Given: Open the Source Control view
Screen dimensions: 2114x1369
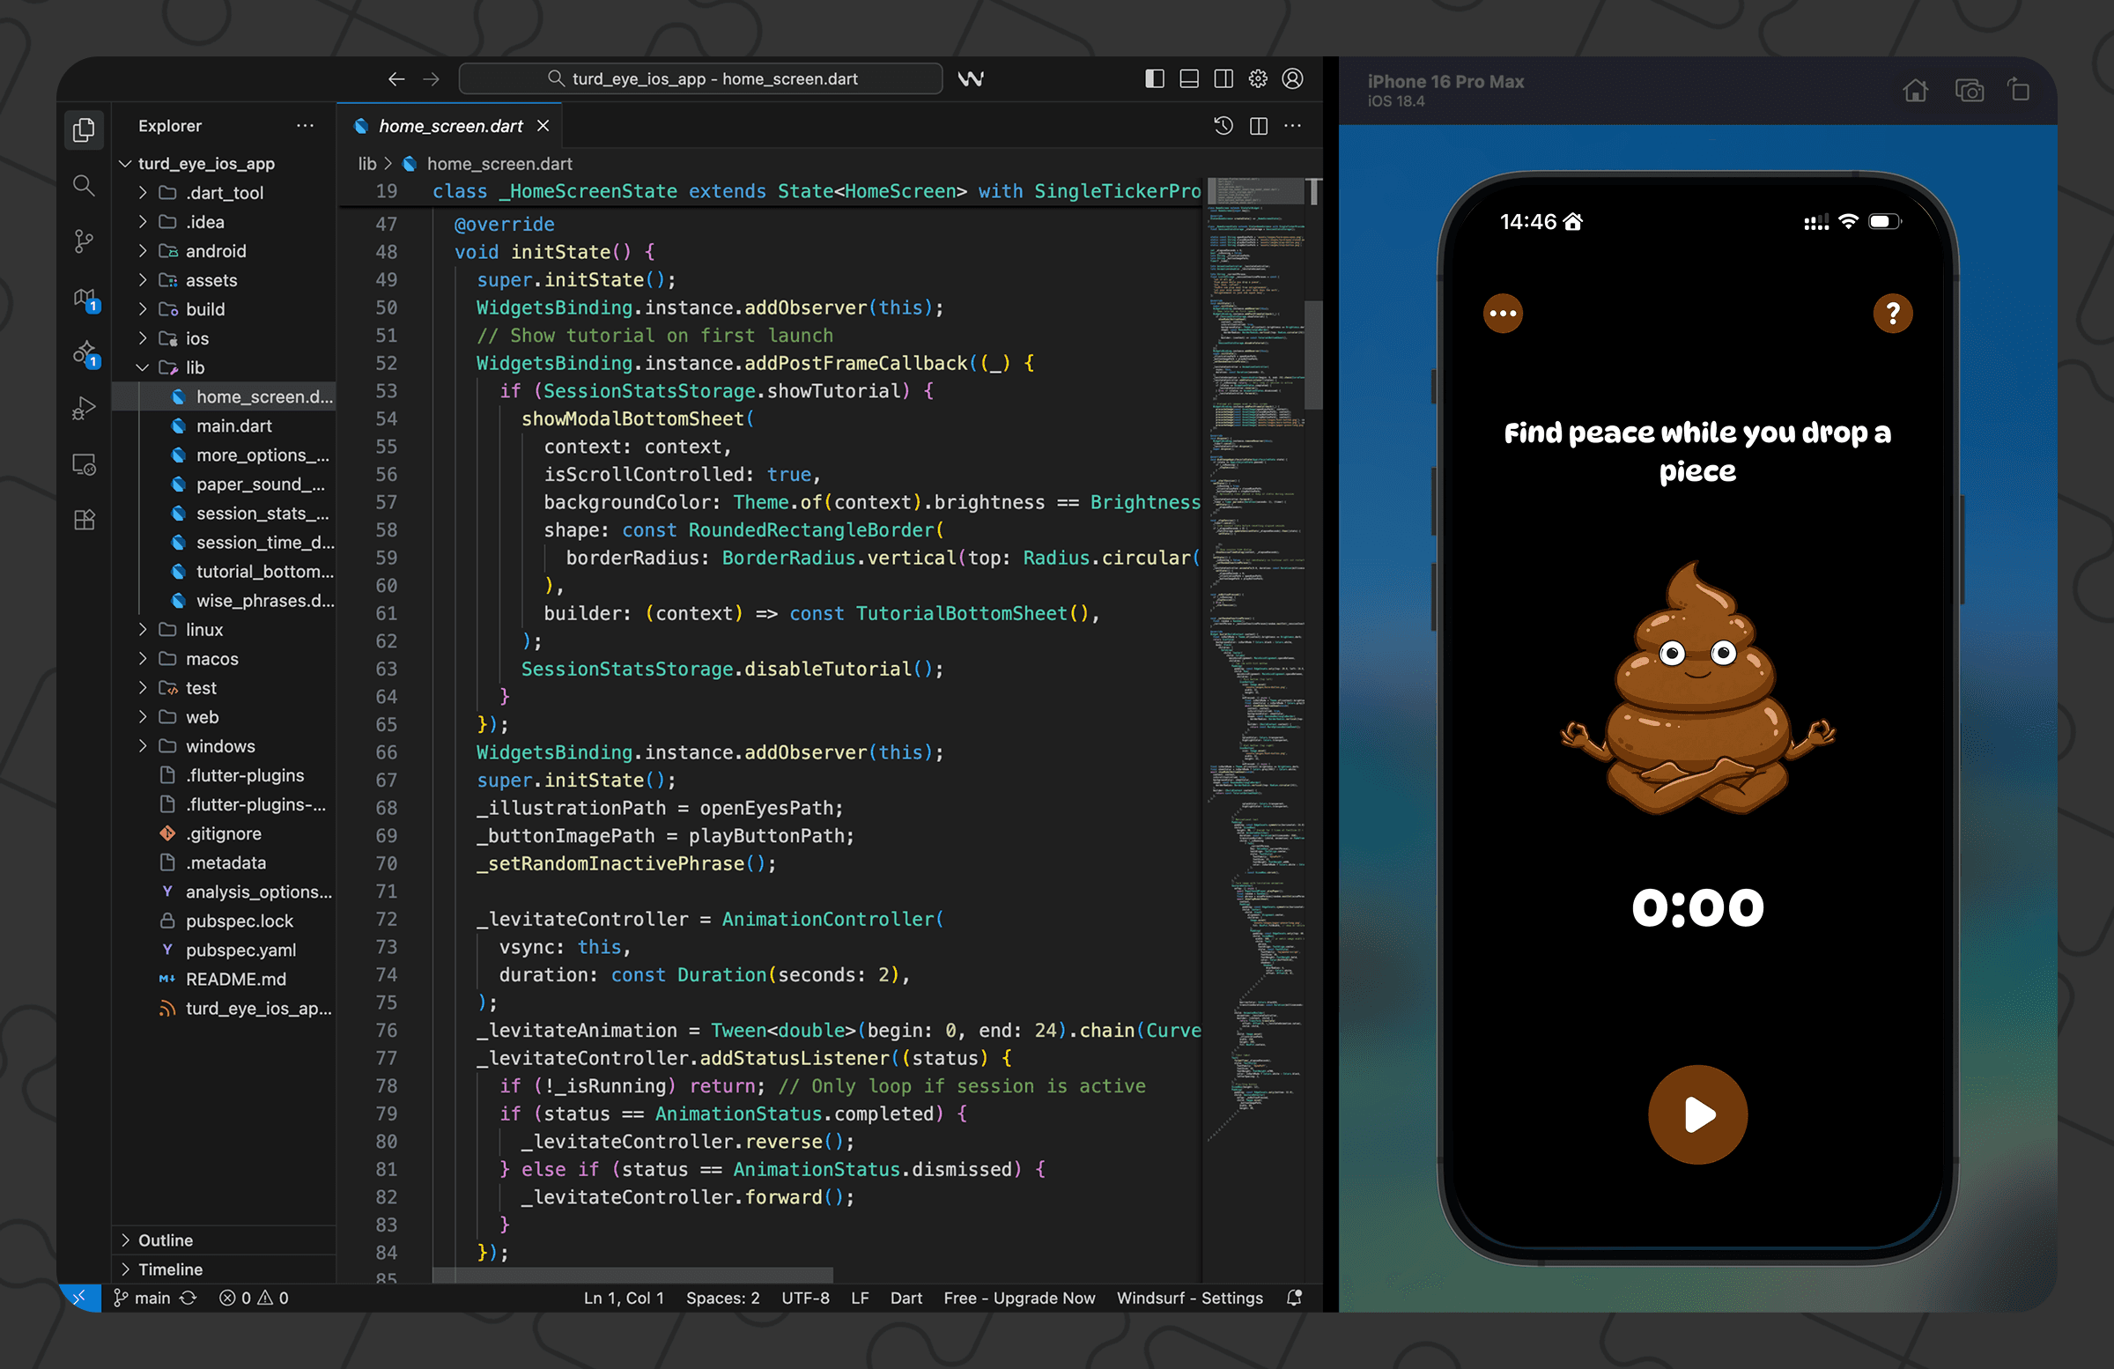Looking at the screenshot, I should point(83,240).
